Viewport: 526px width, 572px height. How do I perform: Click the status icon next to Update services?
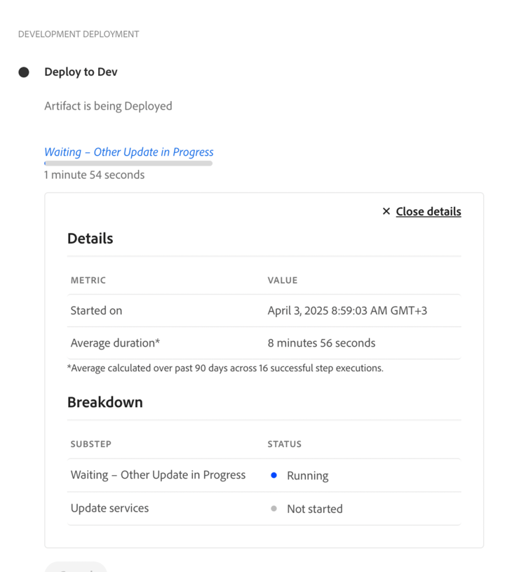[274, 509]
